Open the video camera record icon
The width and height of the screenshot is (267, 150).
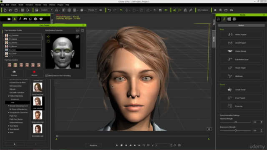101,10
